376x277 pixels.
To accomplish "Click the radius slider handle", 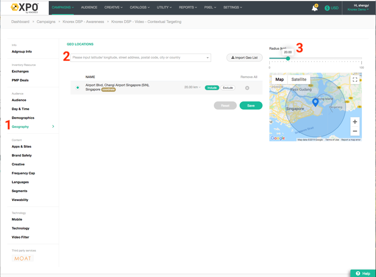I will (x=288, y=59).
